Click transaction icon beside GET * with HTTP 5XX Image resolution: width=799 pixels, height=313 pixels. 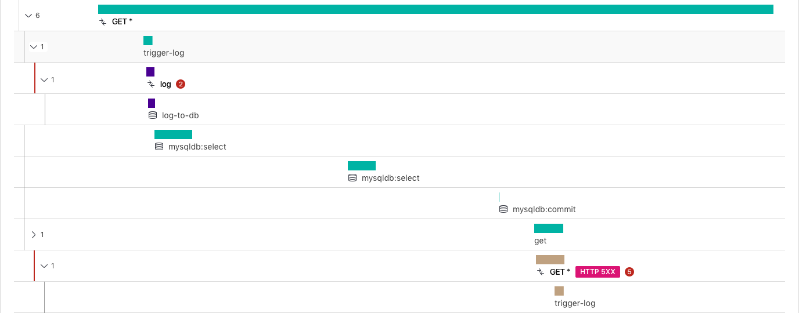[x=541, y=272]
